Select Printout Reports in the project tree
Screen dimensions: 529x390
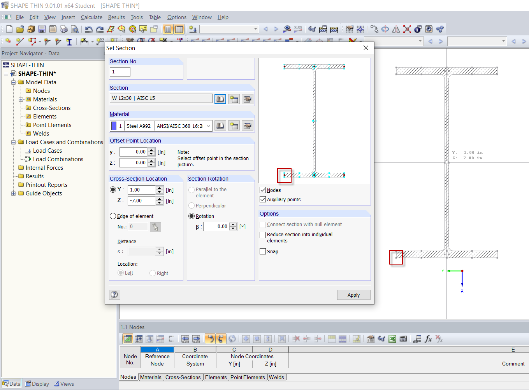46,185
